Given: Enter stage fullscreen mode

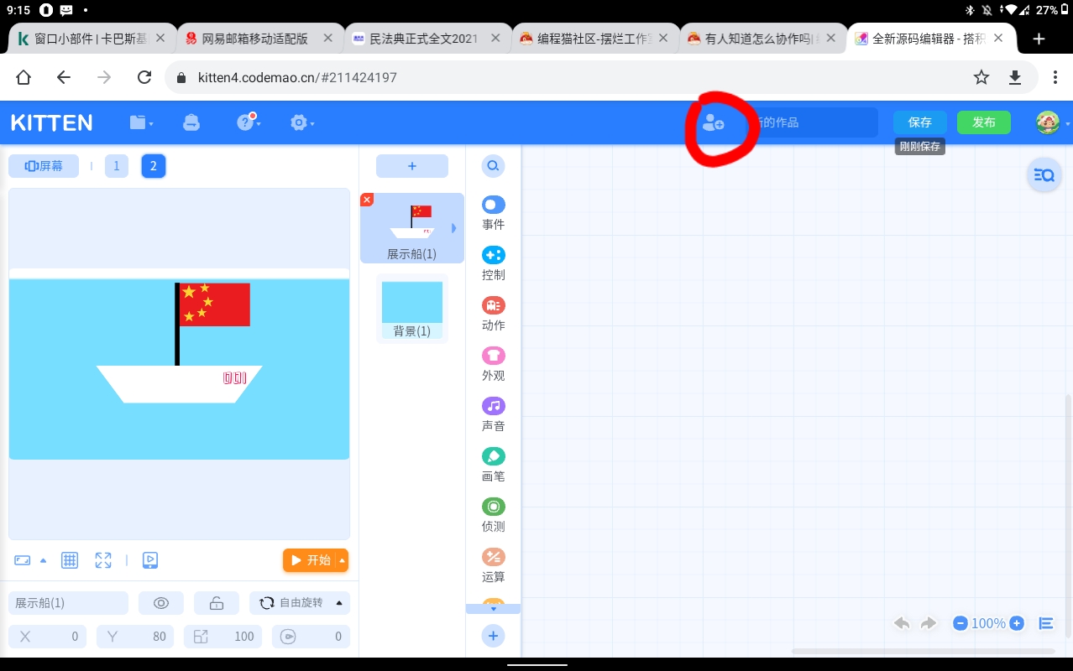Looking at the screenshot, I should pos(103,560).
